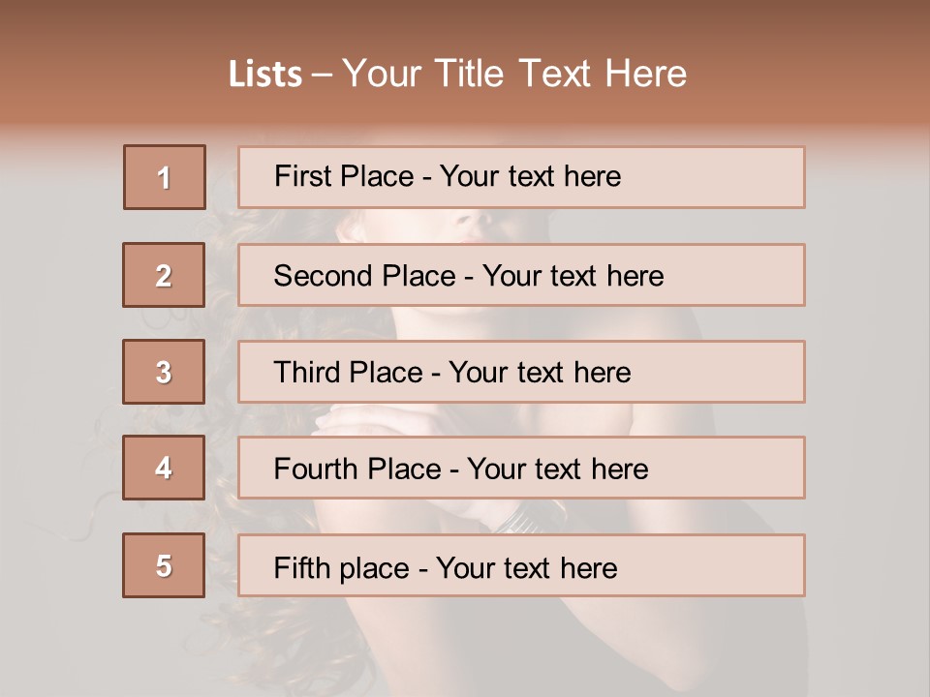
Task: Click the bold 'Lists' word in title
Action: pyautogui.click(x=265, y=75)
